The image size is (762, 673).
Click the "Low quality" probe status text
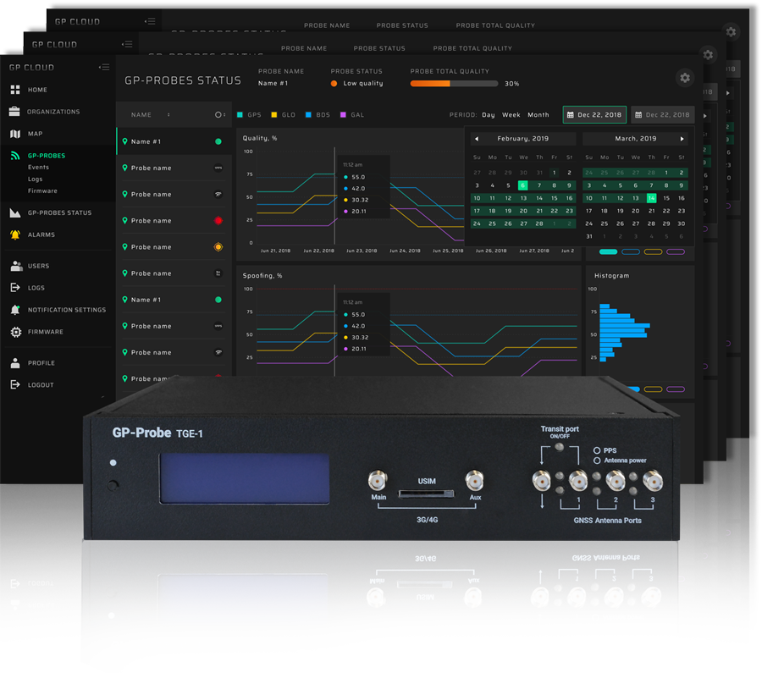363,84
